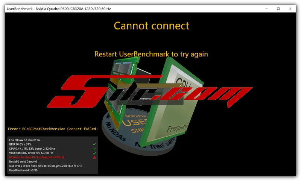Select the 'CPU 0.4% / 5% 83% boost' line
Viewport: 301px width, 181px height.
point(32,149)
